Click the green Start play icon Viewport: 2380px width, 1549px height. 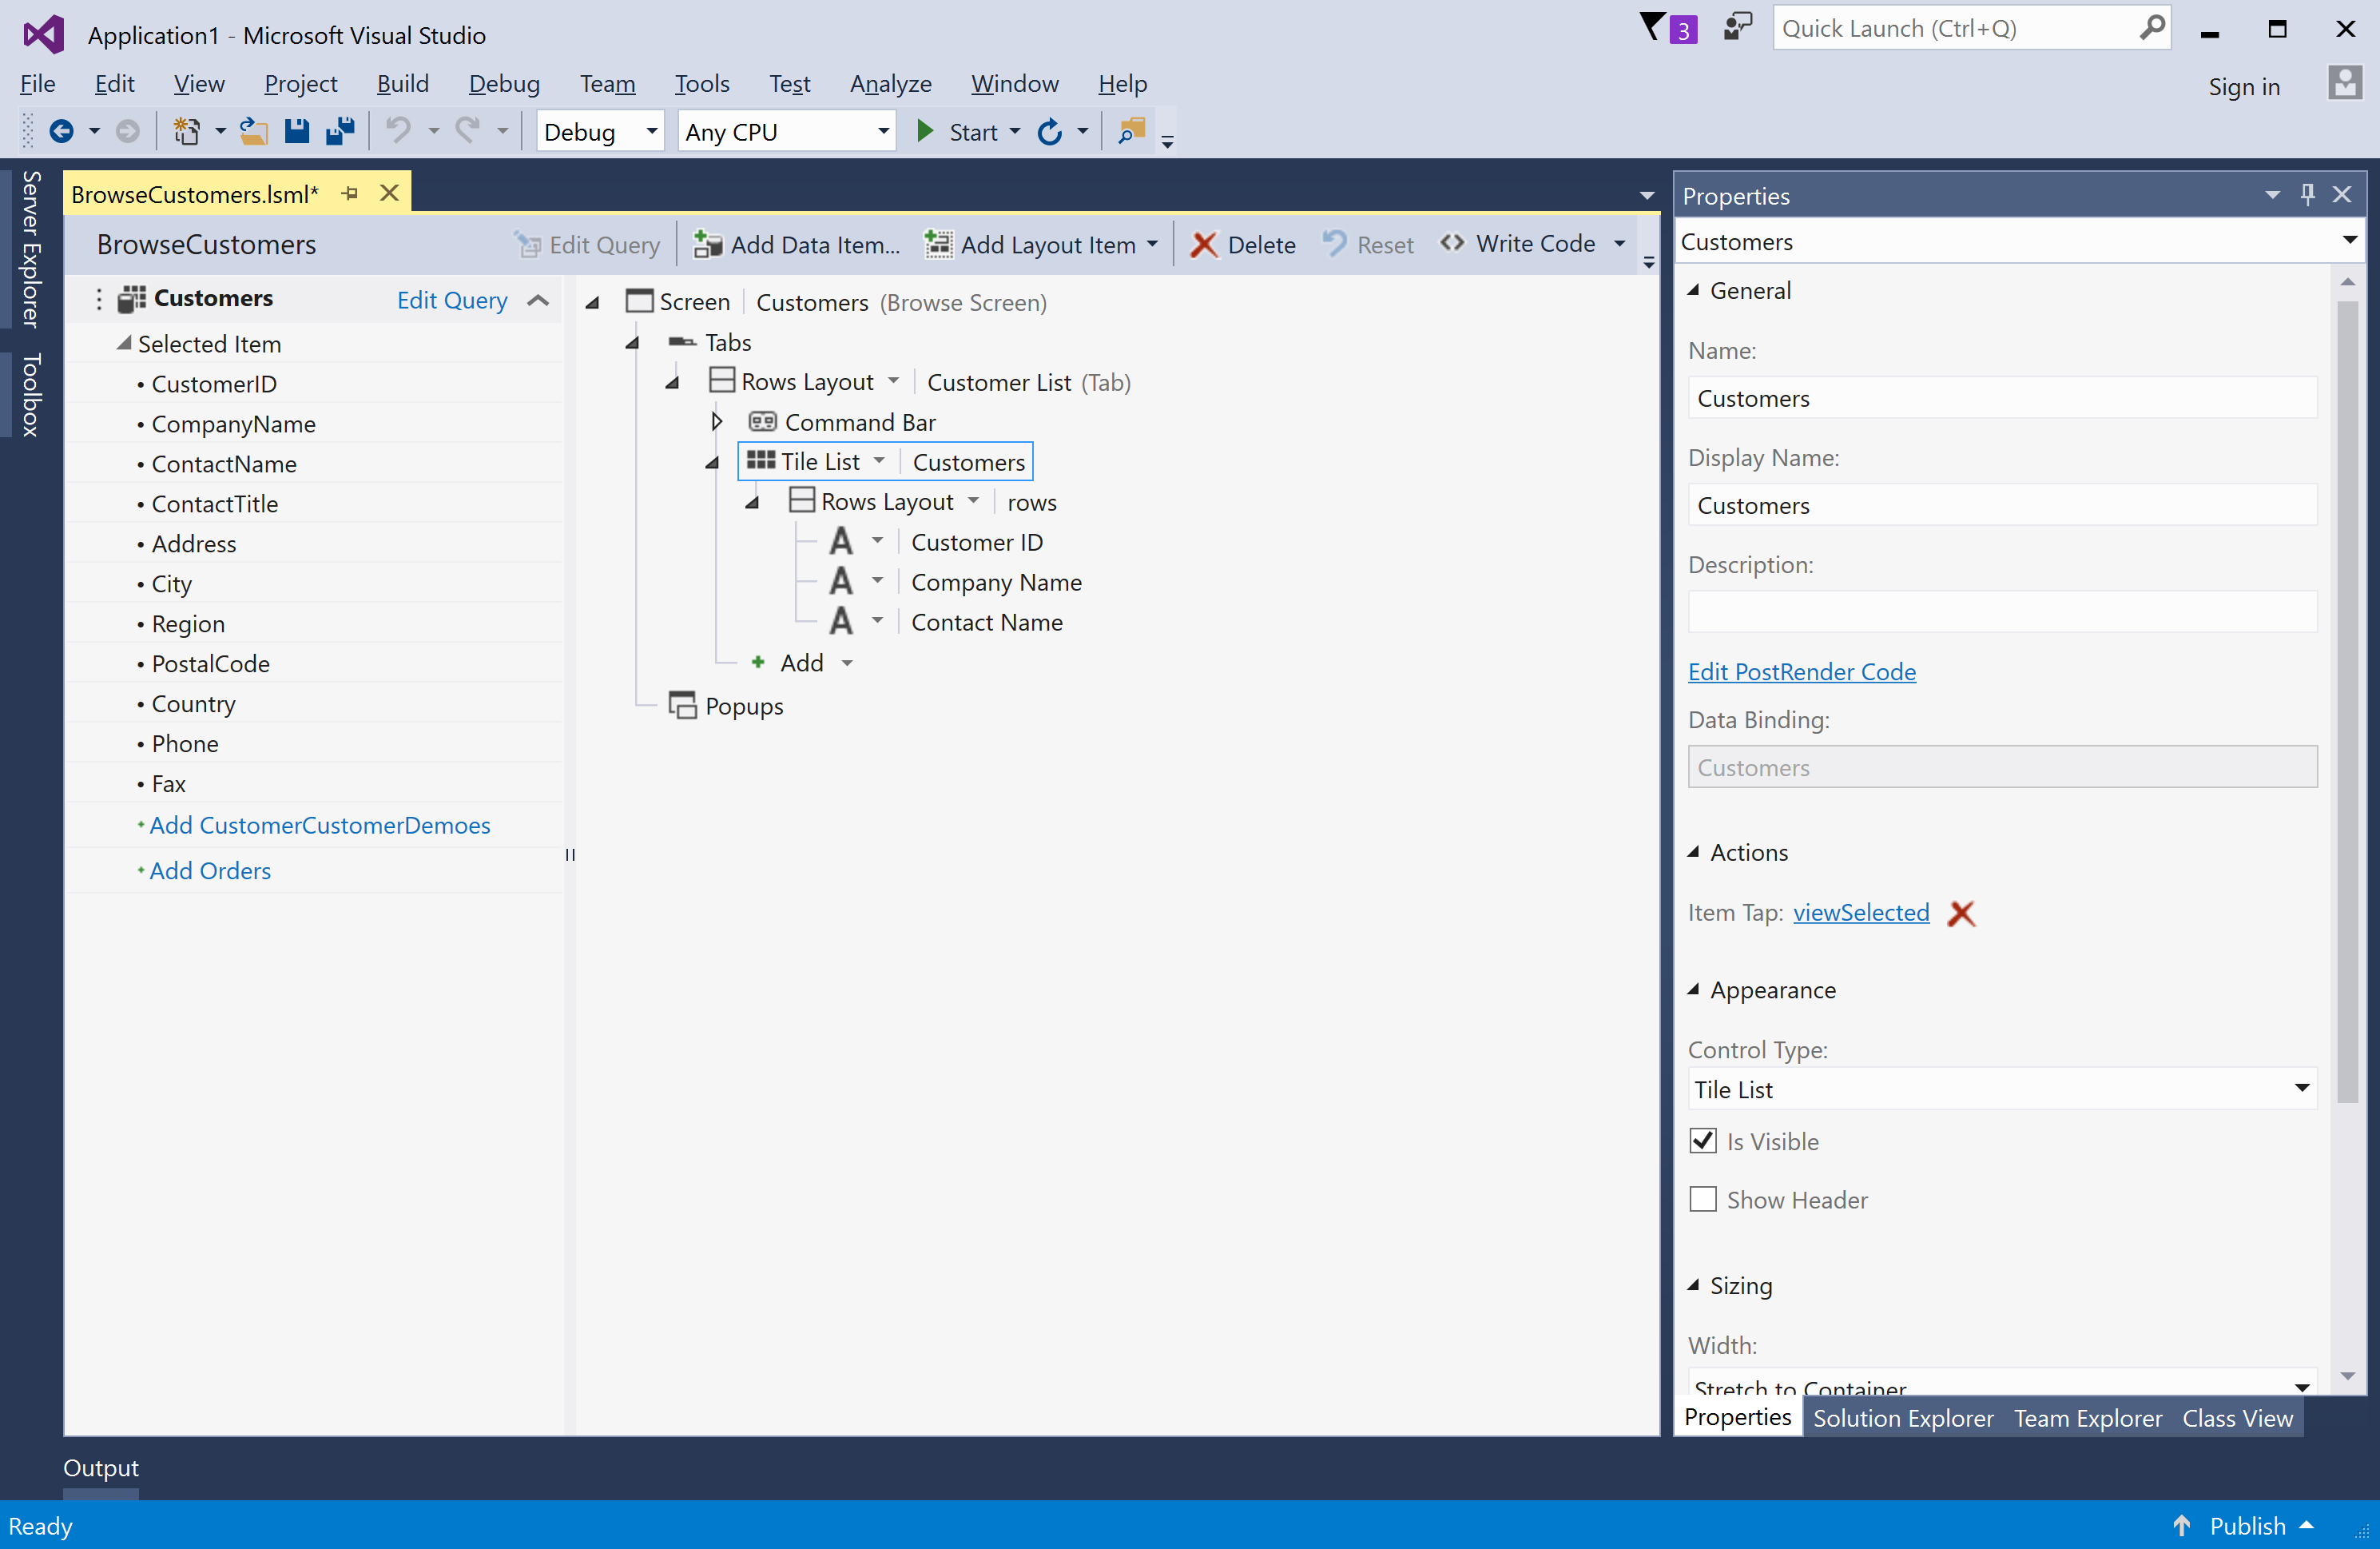click(925, 131)
